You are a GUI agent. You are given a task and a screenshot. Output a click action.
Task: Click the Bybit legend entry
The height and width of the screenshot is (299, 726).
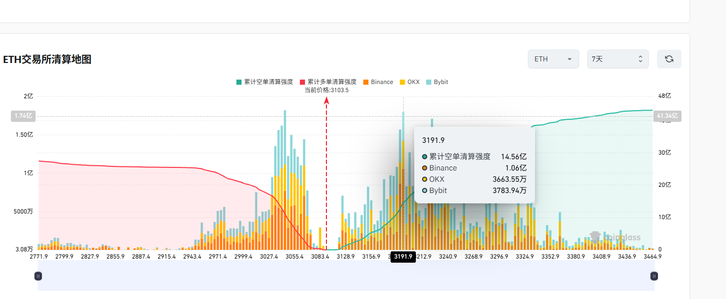436,82
